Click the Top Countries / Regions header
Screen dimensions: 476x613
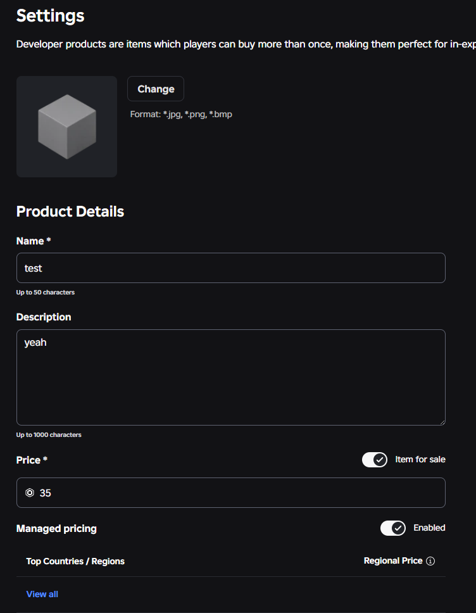(75, 562)
